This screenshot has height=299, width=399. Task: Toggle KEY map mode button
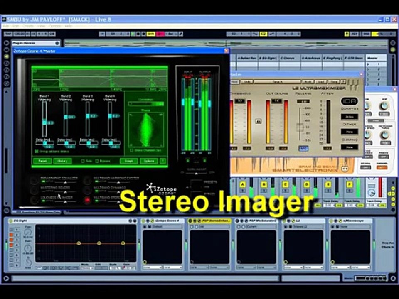pyautogui.click(x=354, y=34)
